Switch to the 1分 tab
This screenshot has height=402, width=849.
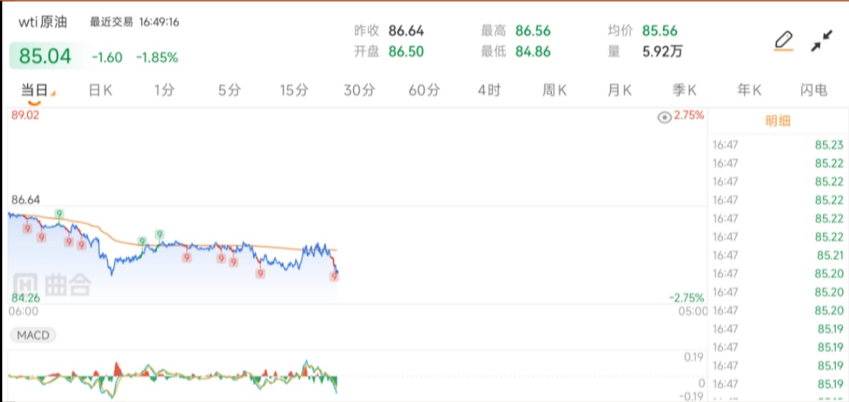click(164, 90)
